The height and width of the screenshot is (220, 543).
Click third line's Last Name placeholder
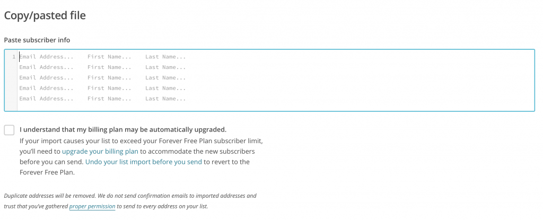click(x=165, y=78)
